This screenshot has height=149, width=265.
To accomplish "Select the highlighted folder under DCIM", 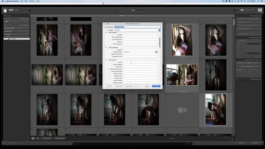I will tap(17, 39).
